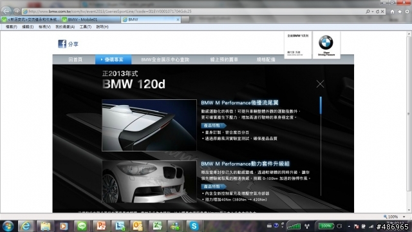
Task: Click the overlay's blue vertical scroll handle
Action: (321, 106)
